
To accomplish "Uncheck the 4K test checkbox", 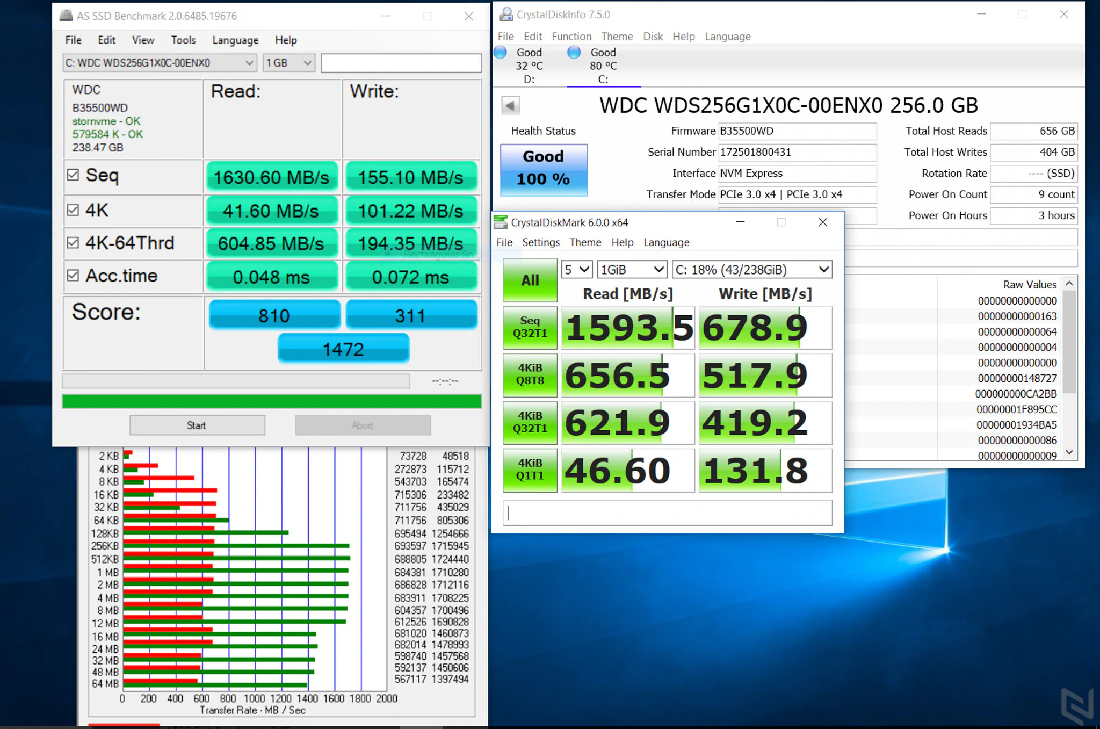I will [x=73, y=210].
